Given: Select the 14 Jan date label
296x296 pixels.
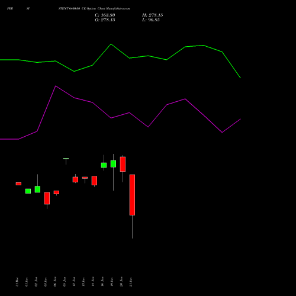Looking at the screenshot, I should pos(93,282).
